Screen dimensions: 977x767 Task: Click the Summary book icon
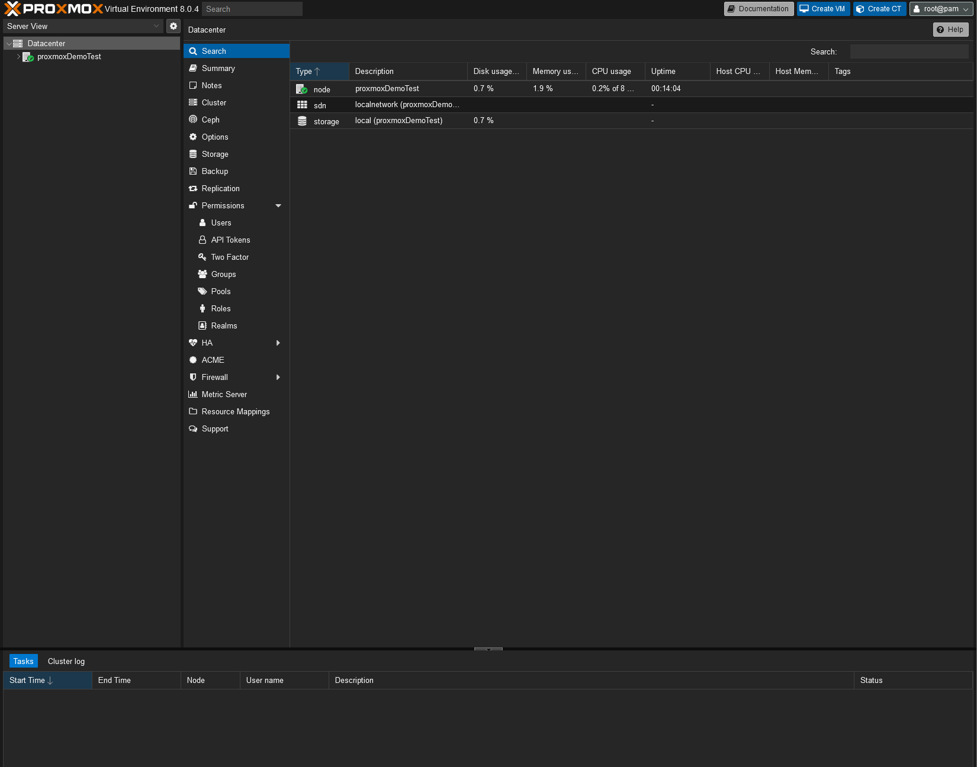pos(193,69)
